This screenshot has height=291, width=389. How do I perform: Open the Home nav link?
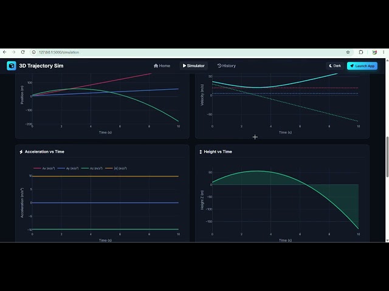click(162, 66)
